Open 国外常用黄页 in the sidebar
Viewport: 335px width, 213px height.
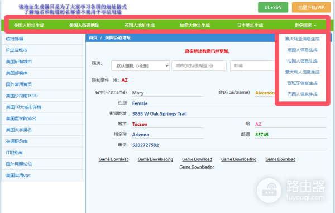point(43,84)
